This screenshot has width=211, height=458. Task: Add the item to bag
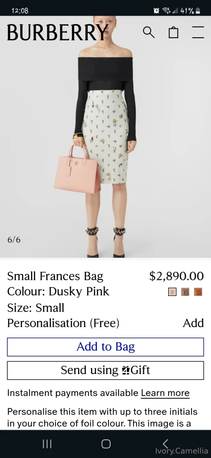click(x=105, y=347)
